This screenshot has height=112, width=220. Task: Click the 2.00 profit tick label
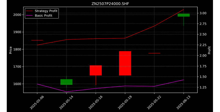pos(203,56)
